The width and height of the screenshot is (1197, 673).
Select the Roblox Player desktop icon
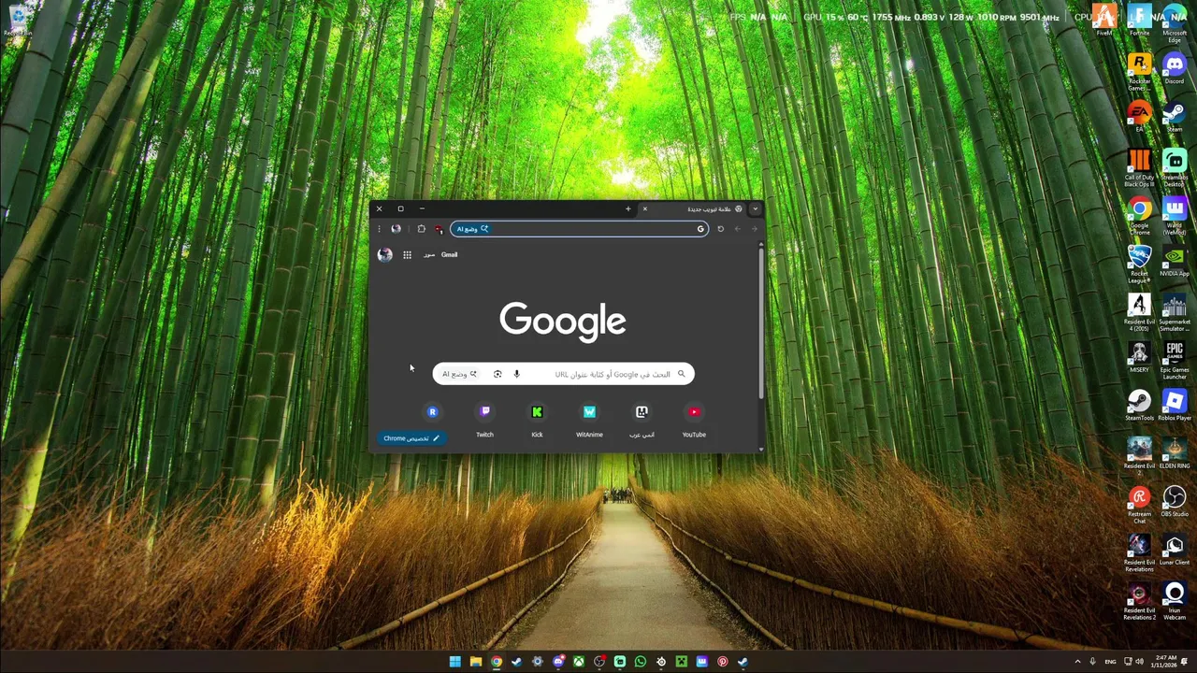click(1175, 406)
